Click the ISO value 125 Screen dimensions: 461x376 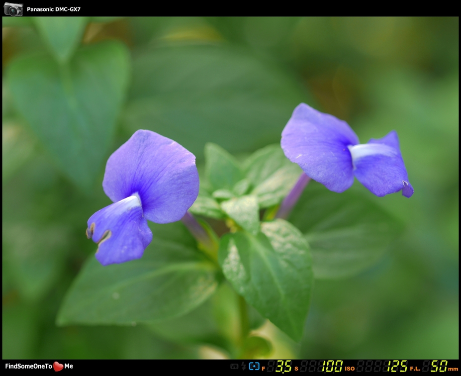(x=397, y=366)
